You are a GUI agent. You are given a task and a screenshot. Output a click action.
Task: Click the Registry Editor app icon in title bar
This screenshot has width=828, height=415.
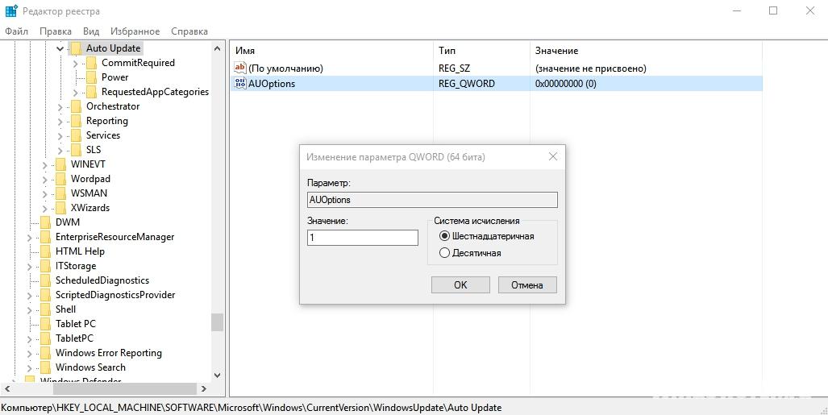[10, 11]
